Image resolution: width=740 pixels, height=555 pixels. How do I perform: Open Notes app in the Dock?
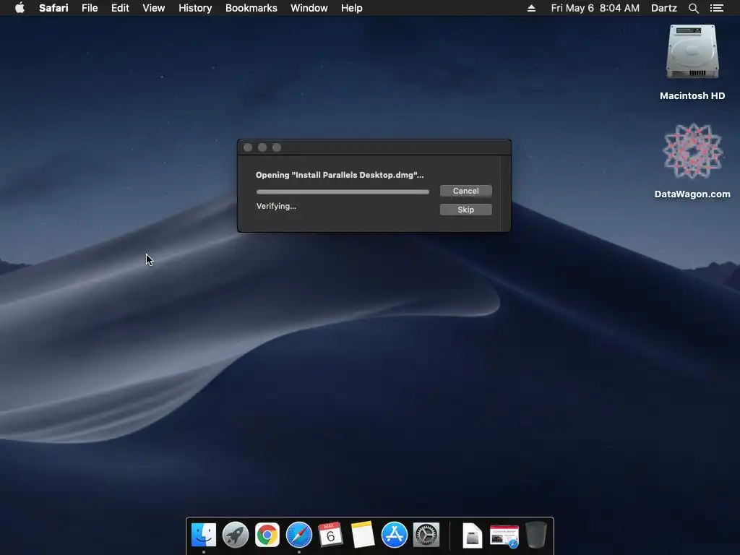(x=363, y=535)
